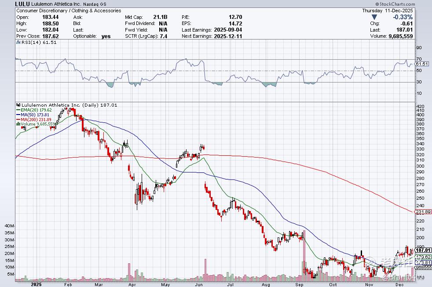Click the LULU ticker symbol
The image size is (432, 287).
coord(22,4)
